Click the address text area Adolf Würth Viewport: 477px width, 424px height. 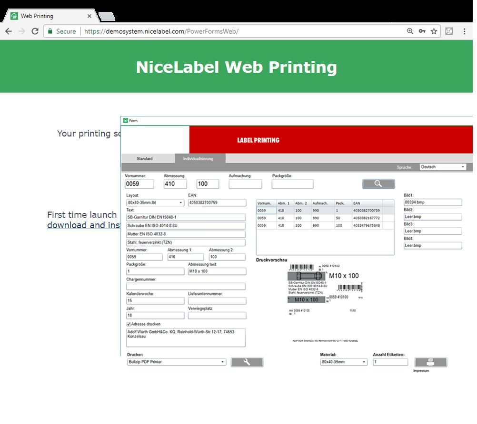tap(186, 337)
